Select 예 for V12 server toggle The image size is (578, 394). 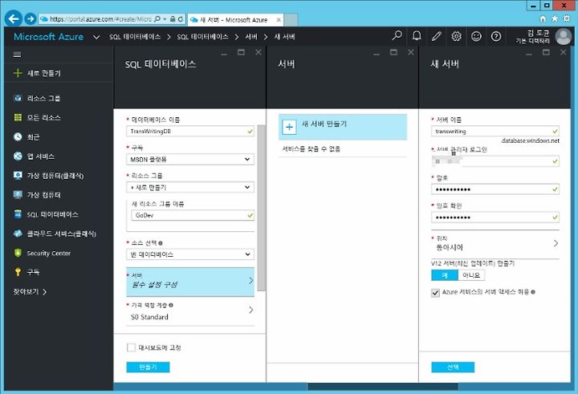pos(445,275)
